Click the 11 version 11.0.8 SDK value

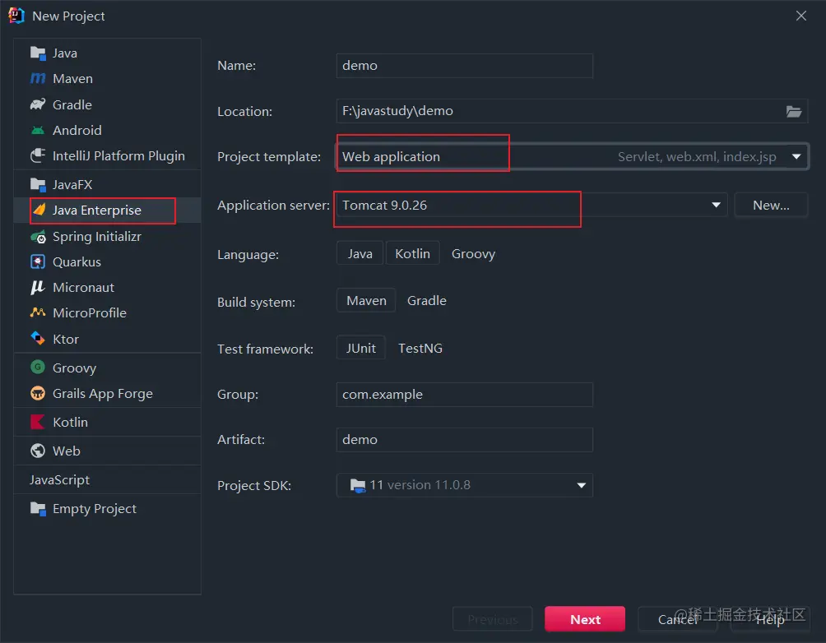420,485
